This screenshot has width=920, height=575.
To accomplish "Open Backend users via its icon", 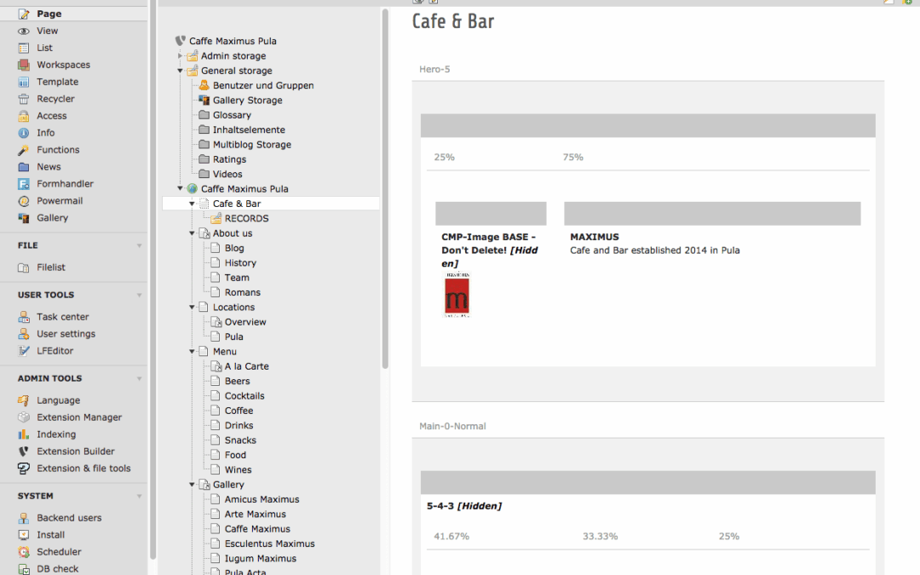I will tap(24, 518).
